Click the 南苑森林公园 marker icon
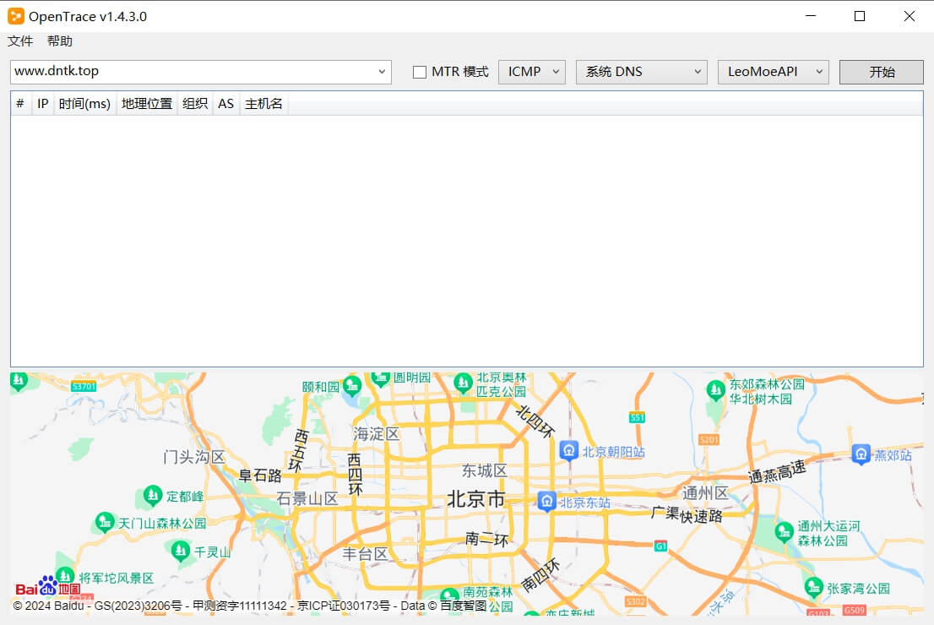Image resolution: width=934 pixels, height=625 pixels. coord(450,595)
